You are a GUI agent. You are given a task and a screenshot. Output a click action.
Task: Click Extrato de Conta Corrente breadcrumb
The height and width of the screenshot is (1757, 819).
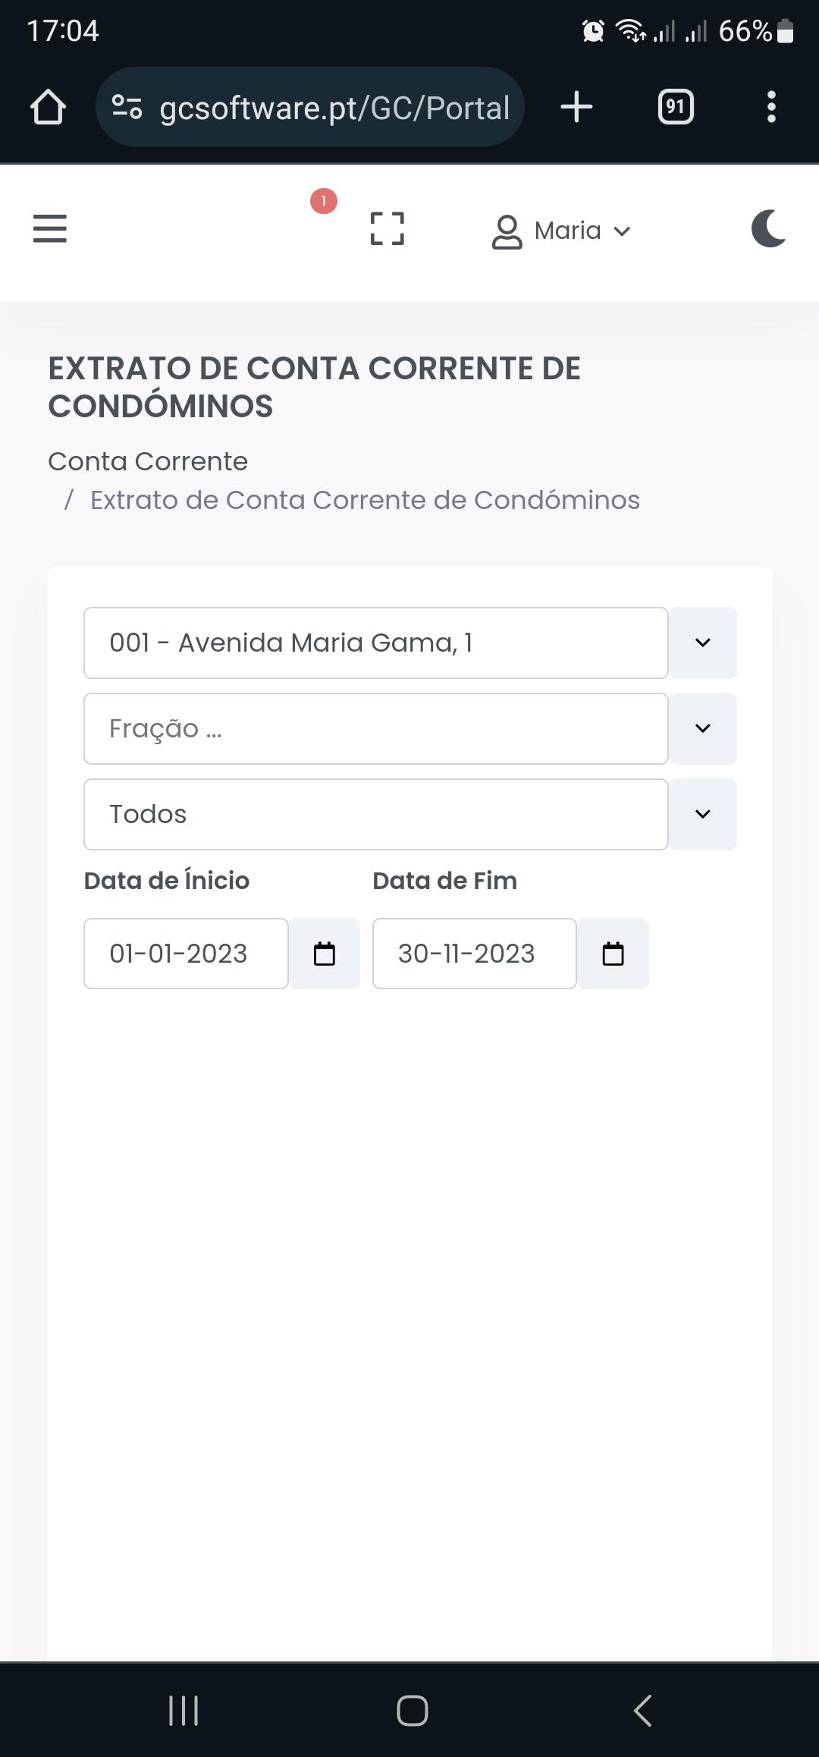pos(365,500)
